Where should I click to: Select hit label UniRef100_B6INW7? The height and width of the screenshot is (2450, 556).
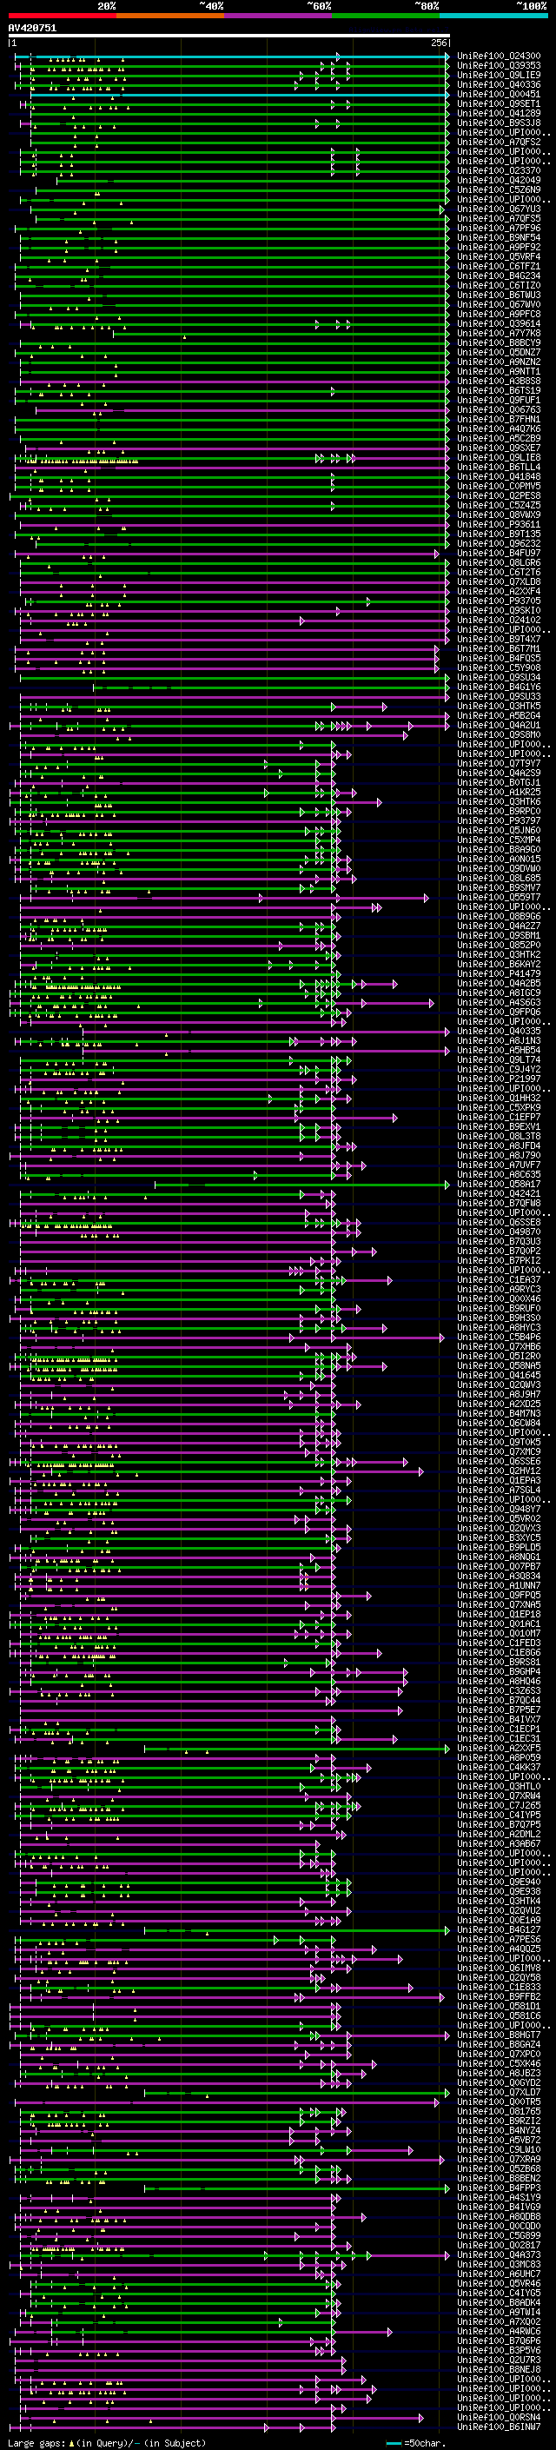(499, 2427)
